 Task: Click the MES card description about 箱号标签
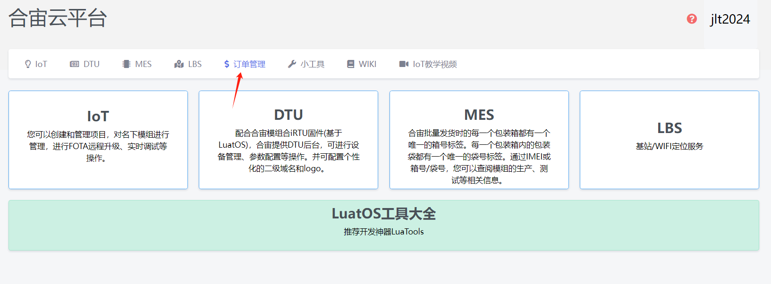(479, 157)
